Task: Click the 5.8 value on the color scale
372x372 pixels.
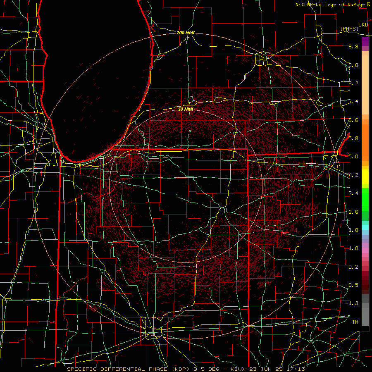Action: pos(353,138)
